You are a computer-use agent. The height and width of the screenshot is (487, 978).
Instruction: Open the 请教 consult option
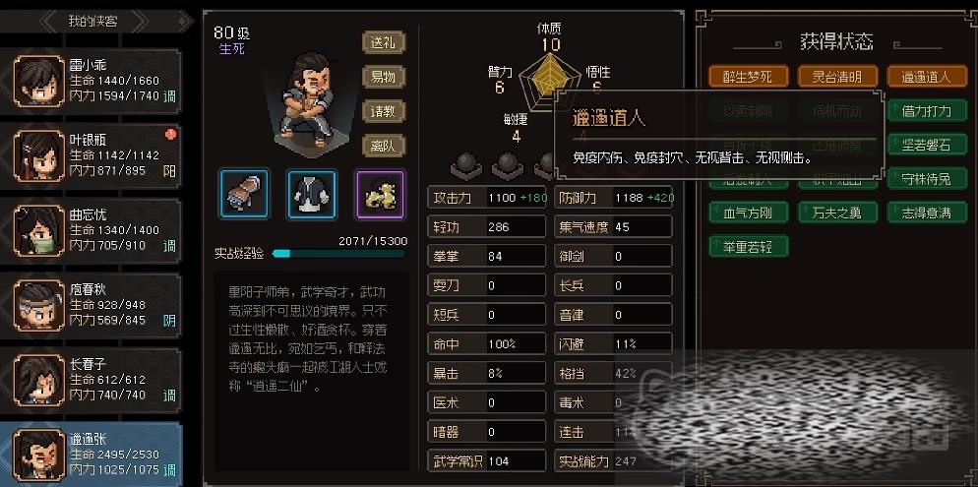pos(384,111)
